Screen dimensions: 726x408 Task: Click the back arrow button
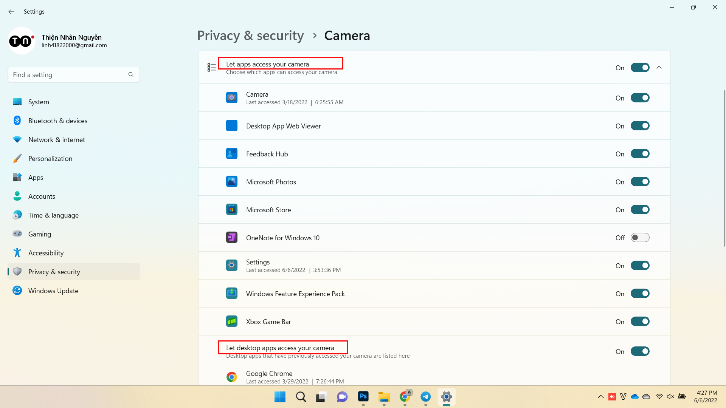pyautogui.click(x=11, y=12)
